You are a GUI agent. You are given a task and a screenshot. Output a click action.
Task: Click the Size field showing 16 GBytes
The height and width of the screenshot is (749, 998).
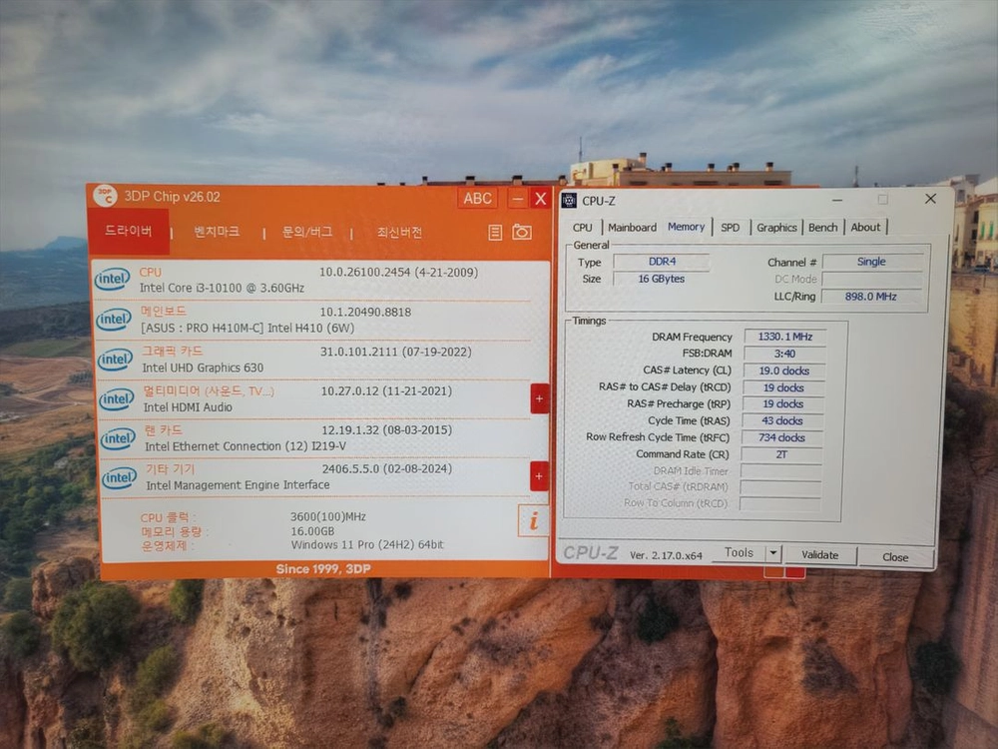[662, 279]
